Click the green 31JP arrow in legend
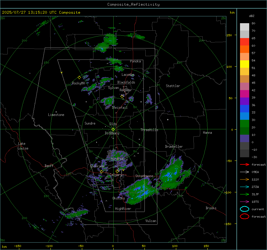Image resolution: width=267 pixels, height=250 pixels. point(244,194)
